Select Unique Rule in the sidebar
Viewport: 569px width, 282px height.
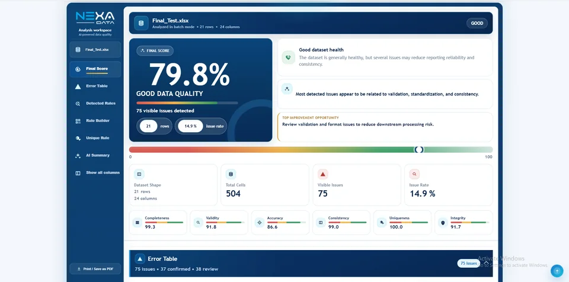(95, 138)
